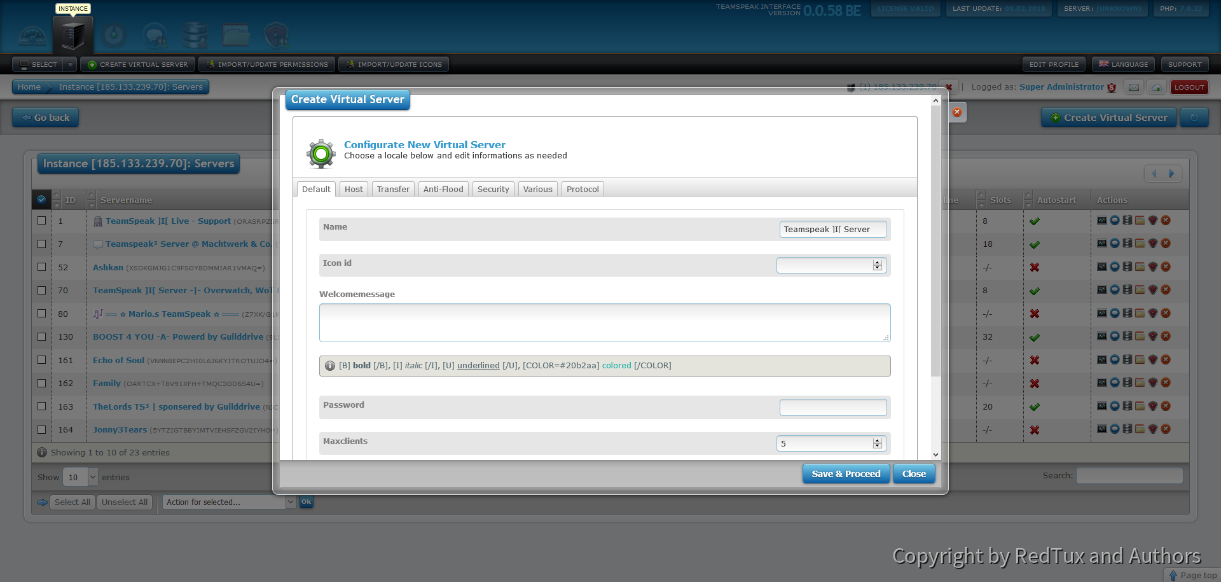This screenshot has width=1221, height=582.
Task: Click the orange close icon beside the dialog
Action: 957,112
